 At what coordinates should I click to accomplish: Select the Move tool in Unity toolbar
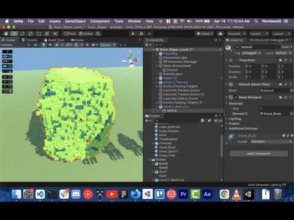(14, 34)
